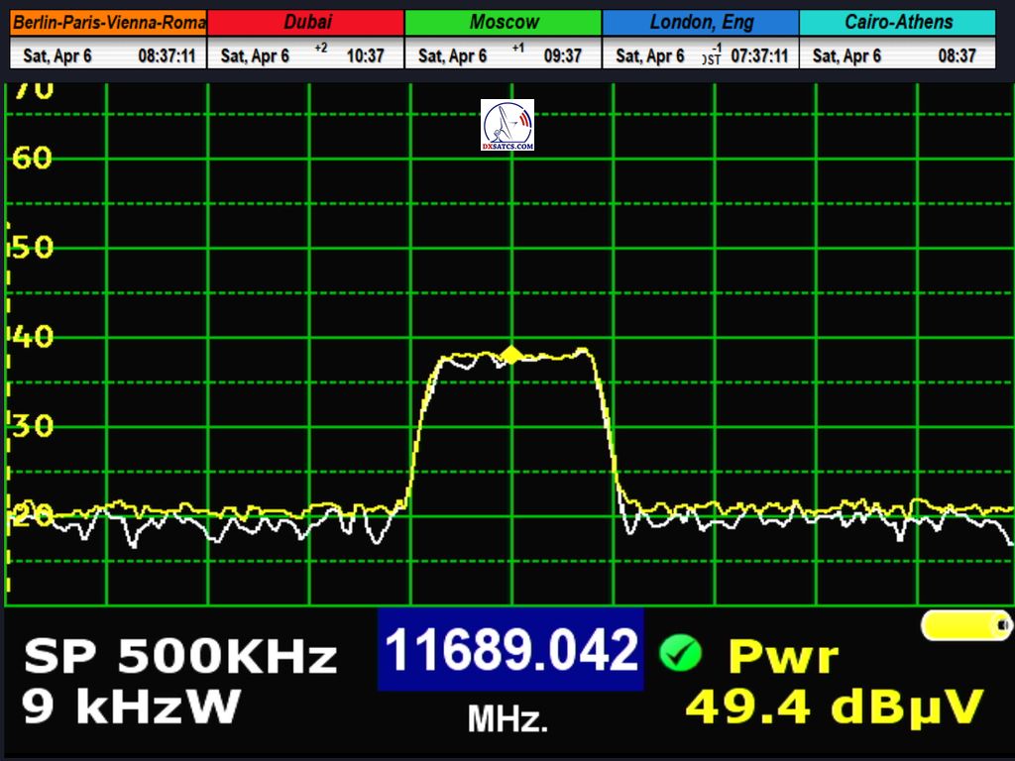Select the green Moscow clock header
Image resolution: width=1015 pixels, height=761 pixels.
[504, 22]
